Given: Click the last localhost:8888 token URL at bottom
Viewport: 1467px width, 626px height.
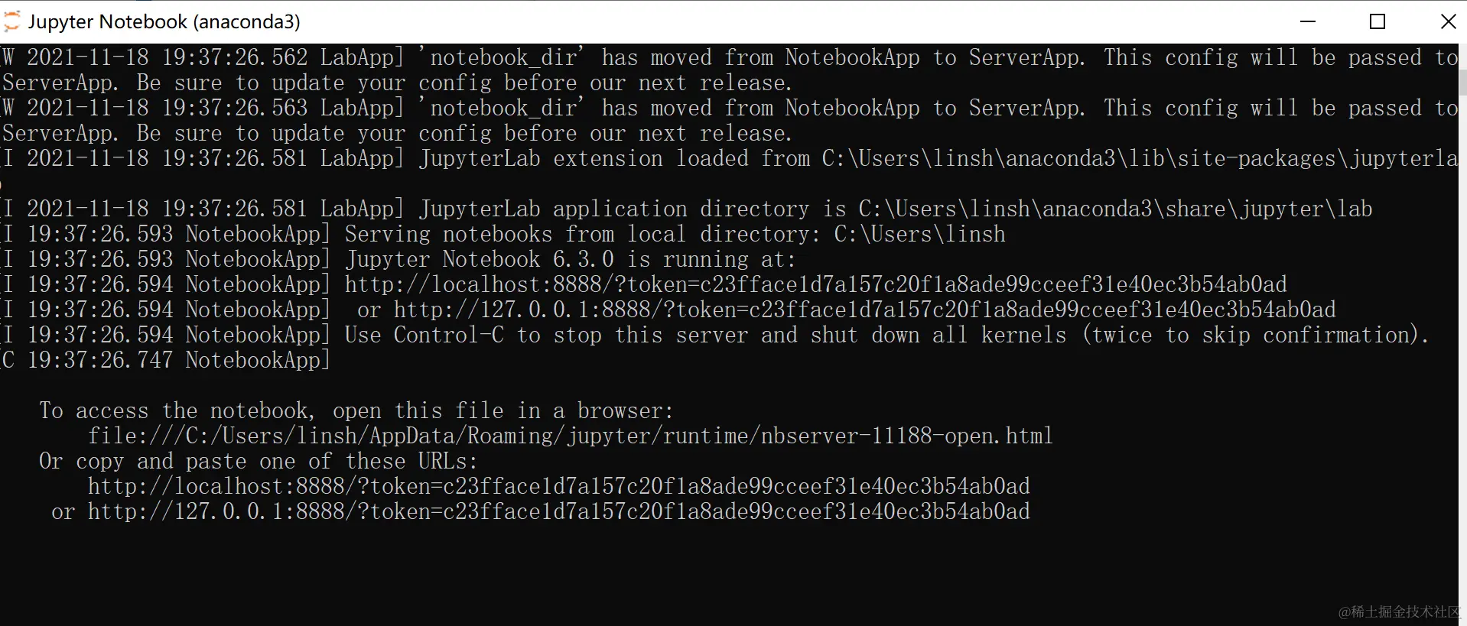Looking at the screenshot, I should coord(558,486).
